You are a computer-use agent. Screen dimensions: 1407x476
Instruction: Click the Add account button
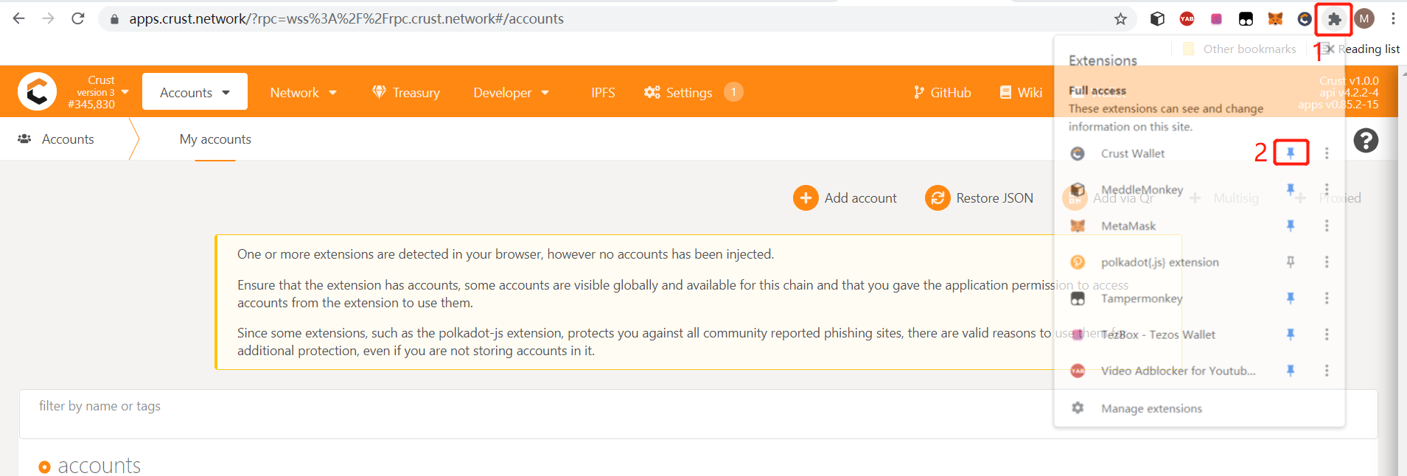pos(845,197)
